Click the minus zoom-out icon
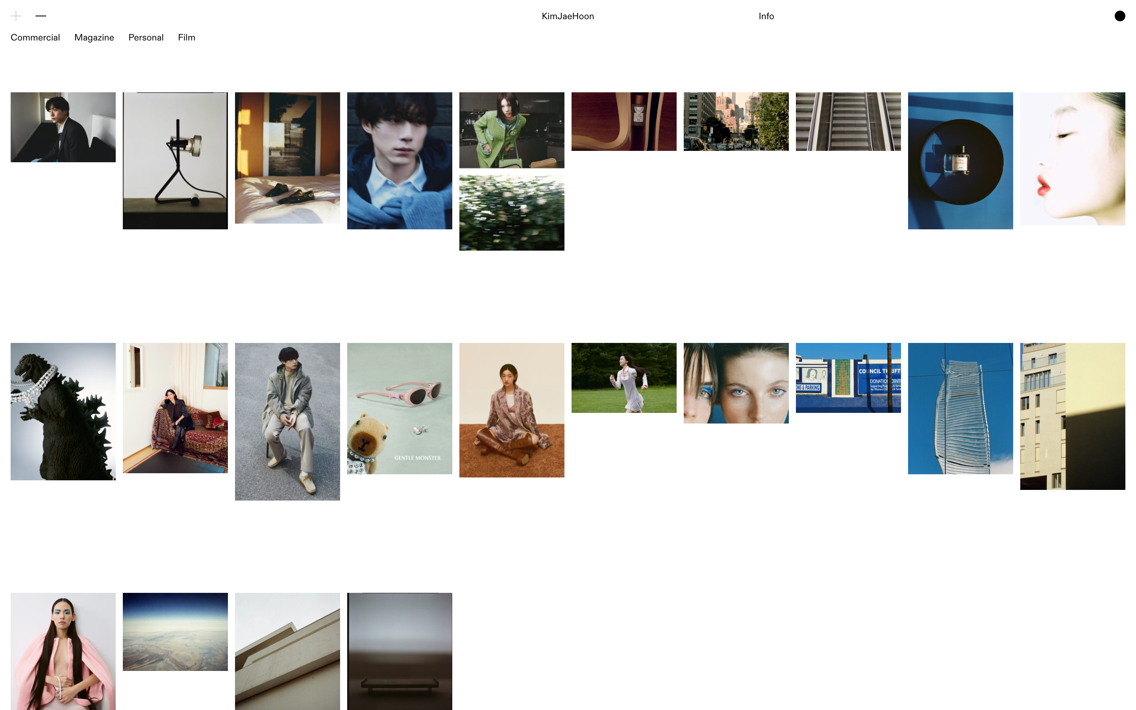Image resolution: width=1136 pixels, height=710 pixels. [41, 16]
